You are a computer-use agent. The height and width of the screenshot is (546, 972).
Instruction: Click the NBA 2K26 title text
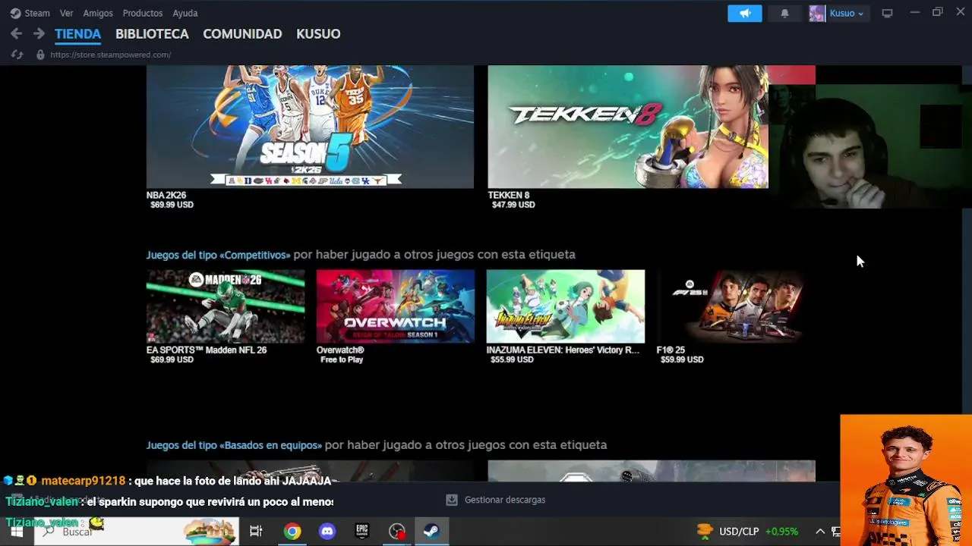pyautogui.click(x=166, y=195)
